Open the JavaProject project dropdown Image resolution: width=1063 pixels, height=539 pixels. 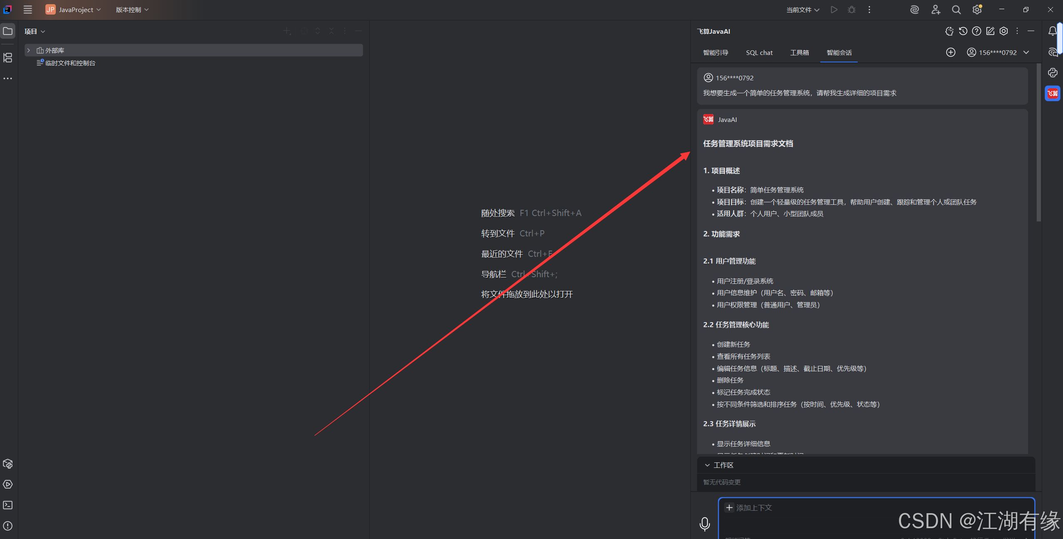coord(73,10)
